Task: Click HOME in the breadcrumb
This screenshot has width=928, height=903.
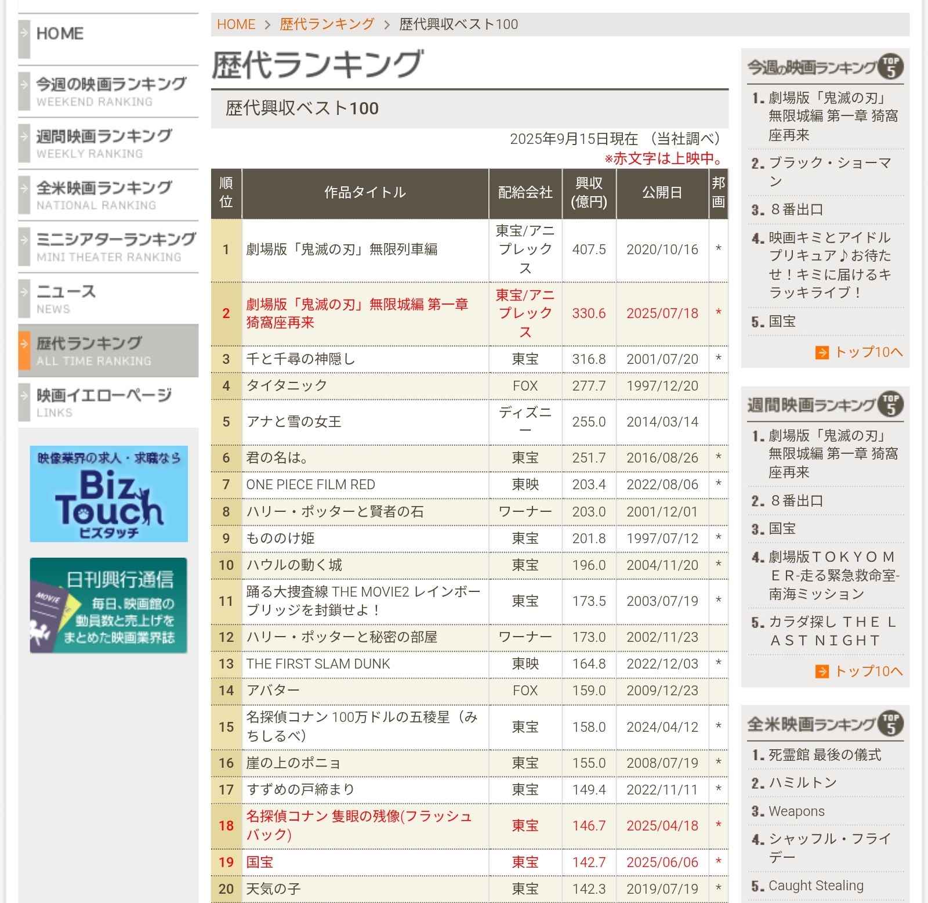Action: pos(236,24)
